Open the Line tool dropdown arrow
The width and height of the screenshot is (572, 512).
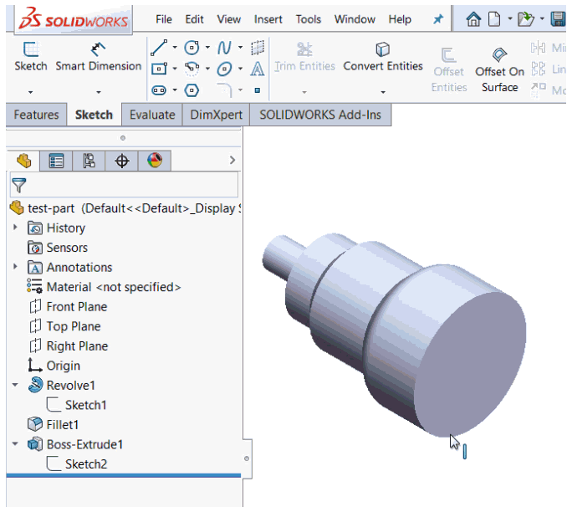pos(175,48)
